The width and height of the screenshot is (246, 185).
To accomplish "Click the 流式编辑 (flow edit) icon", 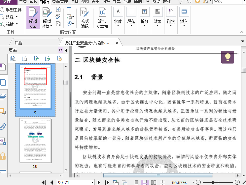I will (85, 18).
